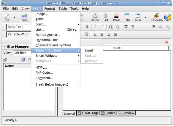Viewport: 173px width, 126px height.
Task: Open the All files view dropdown
Action: (22, 53)
